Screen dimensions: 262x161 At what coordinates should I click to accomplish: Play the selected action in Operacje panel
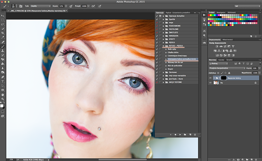pyautogui.click(x=180, y=134)
